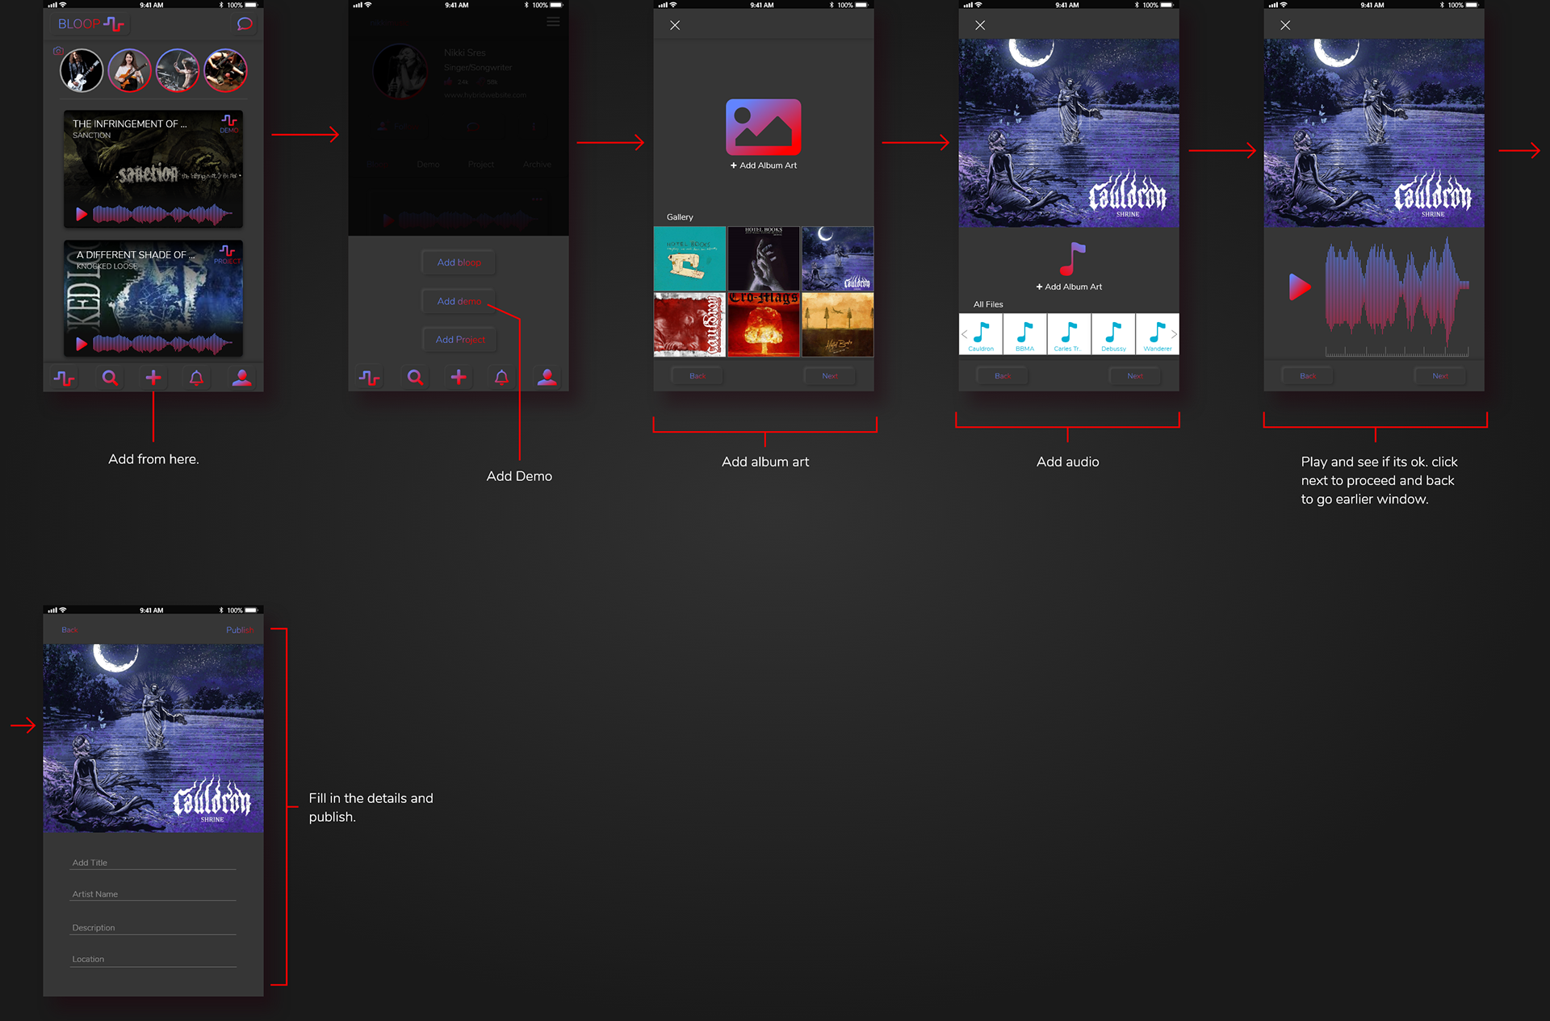Show more files with right chevron
Image resolution: width=1550 pixels, height=1021 pixels.
pos(1174,334)
